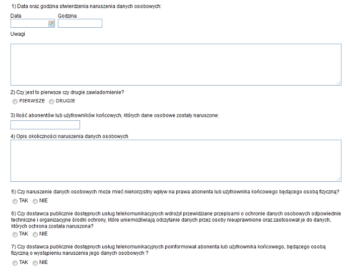The width and height of the screenshot is (353, 280).
Task: Choose TAK for question 5
Action: point(15,201)
